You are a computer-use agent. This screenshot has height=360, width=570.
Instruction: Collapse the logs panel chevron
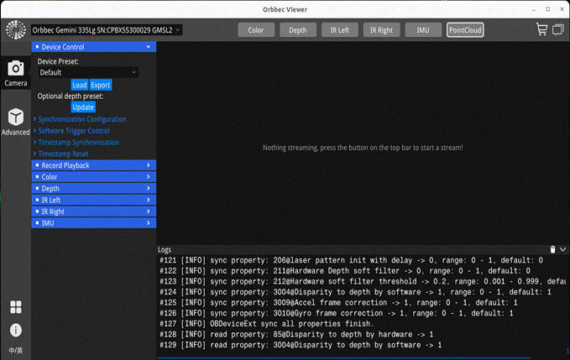click(562, 249)
